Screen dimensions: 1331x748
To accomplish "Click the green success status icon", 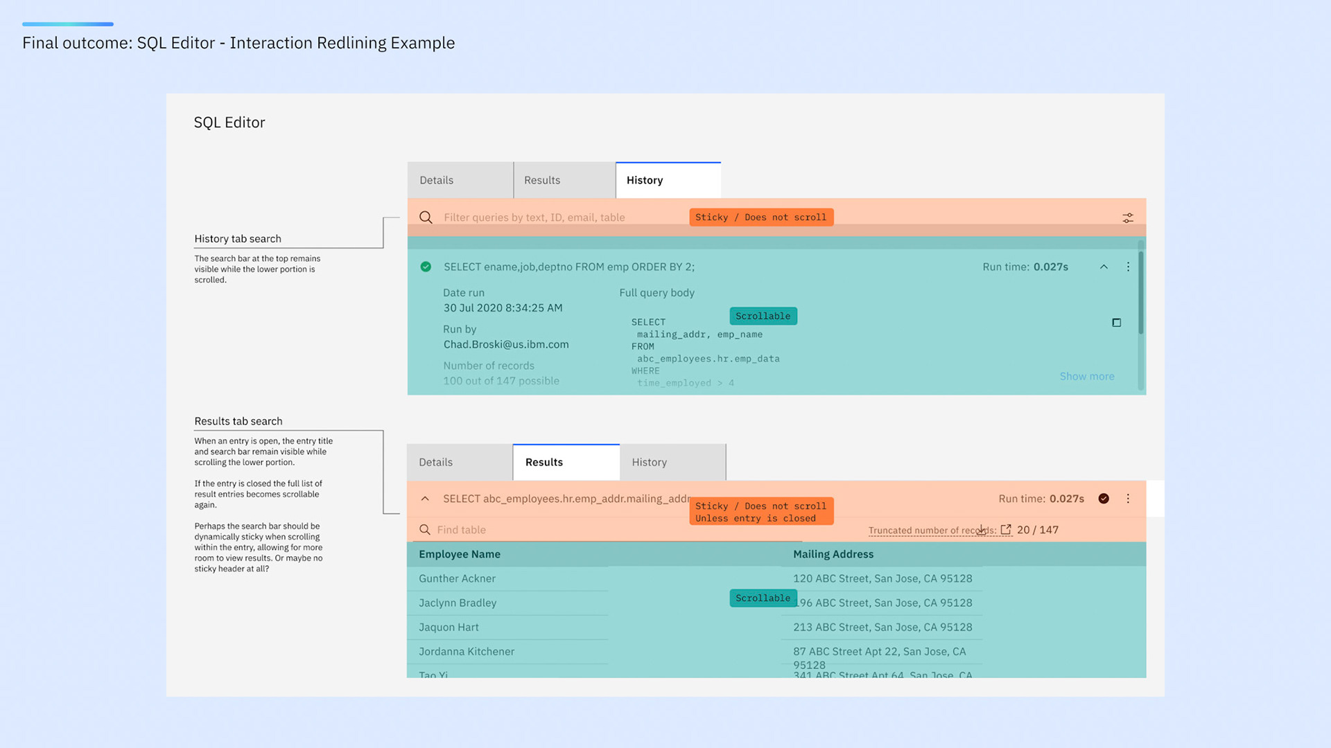I will (426, 267).
